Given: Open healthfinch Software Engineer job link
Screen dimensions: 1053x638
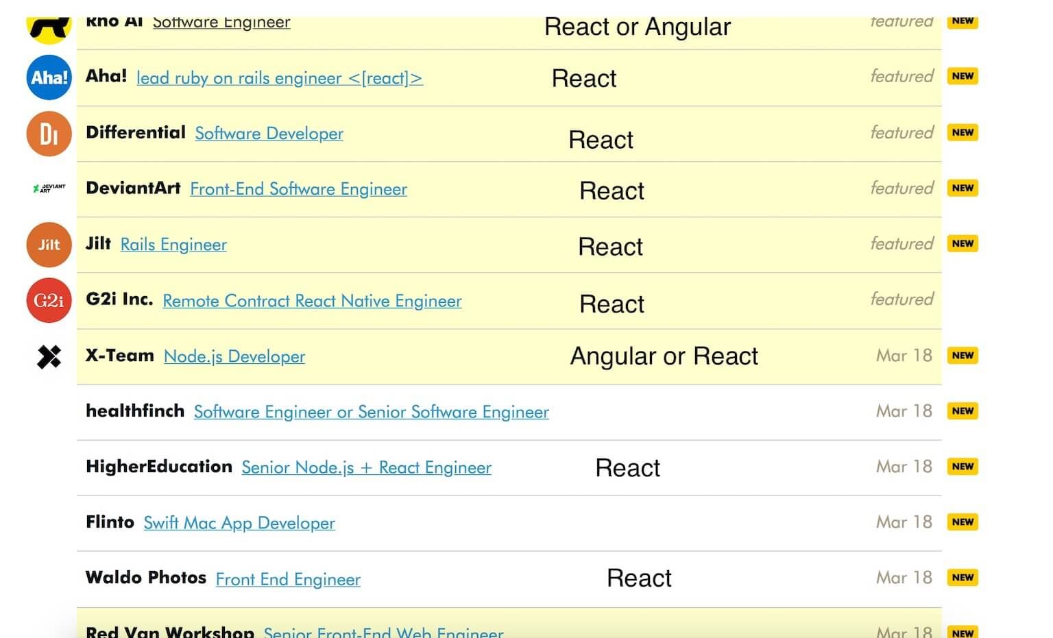Looking at the screenshot, I should click(371, 412).
